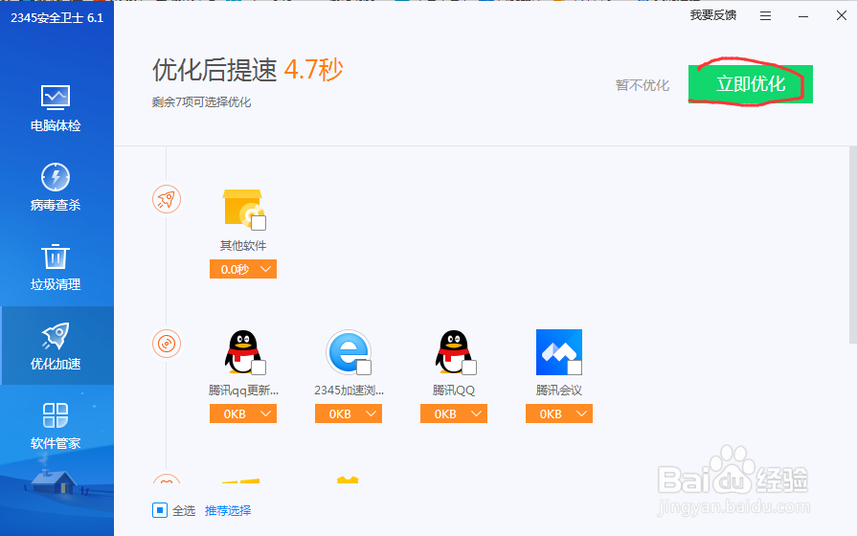Click the 2345安全卫士 6.1 title
The width and height of the screenshot is (857, 536).
click(56, 18)
